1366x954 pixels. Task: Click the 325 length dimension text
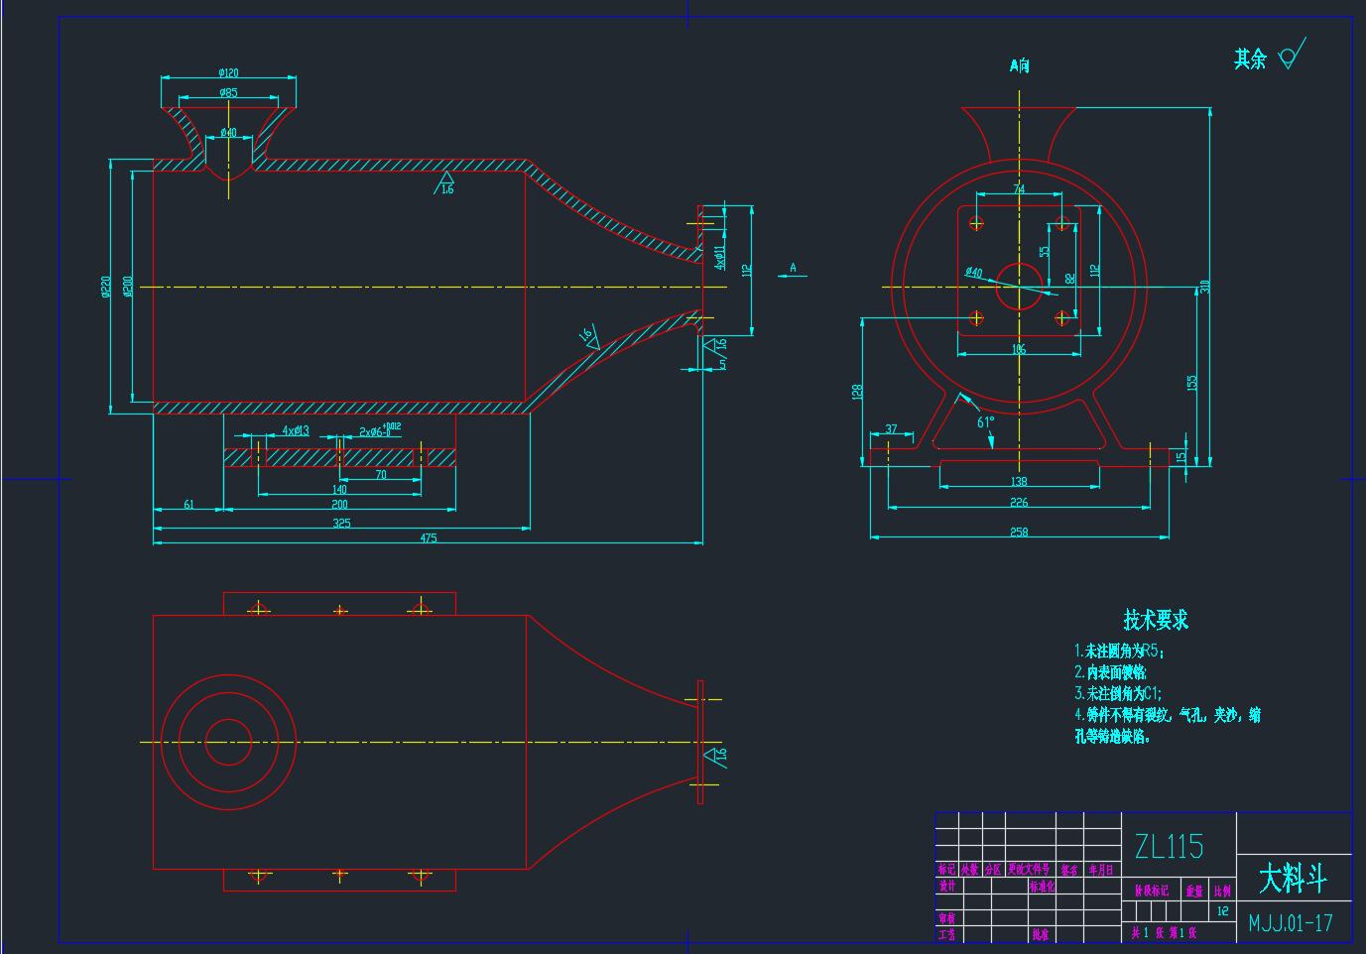(341, 523)
